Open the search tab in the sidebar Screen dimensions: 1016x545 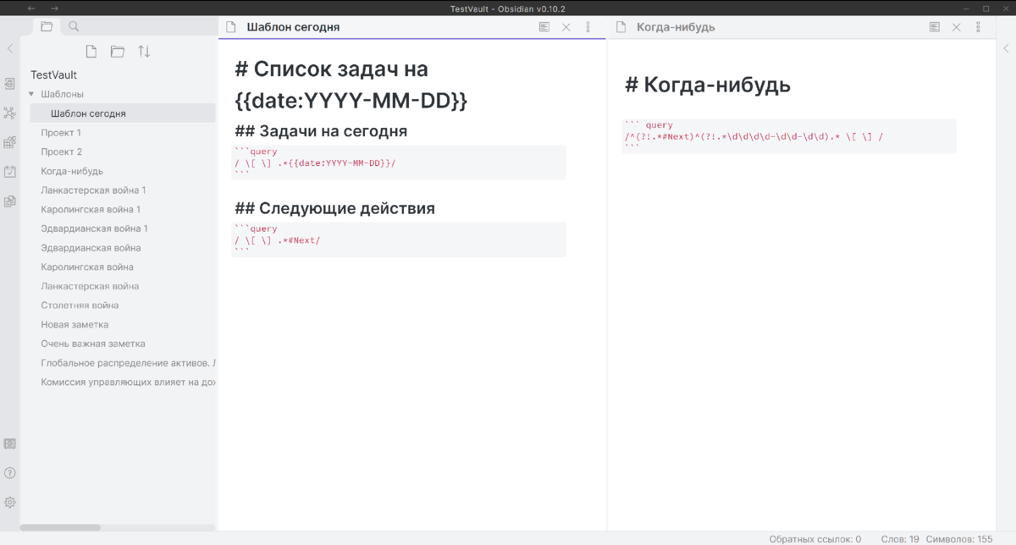click(x=74, y=27)
